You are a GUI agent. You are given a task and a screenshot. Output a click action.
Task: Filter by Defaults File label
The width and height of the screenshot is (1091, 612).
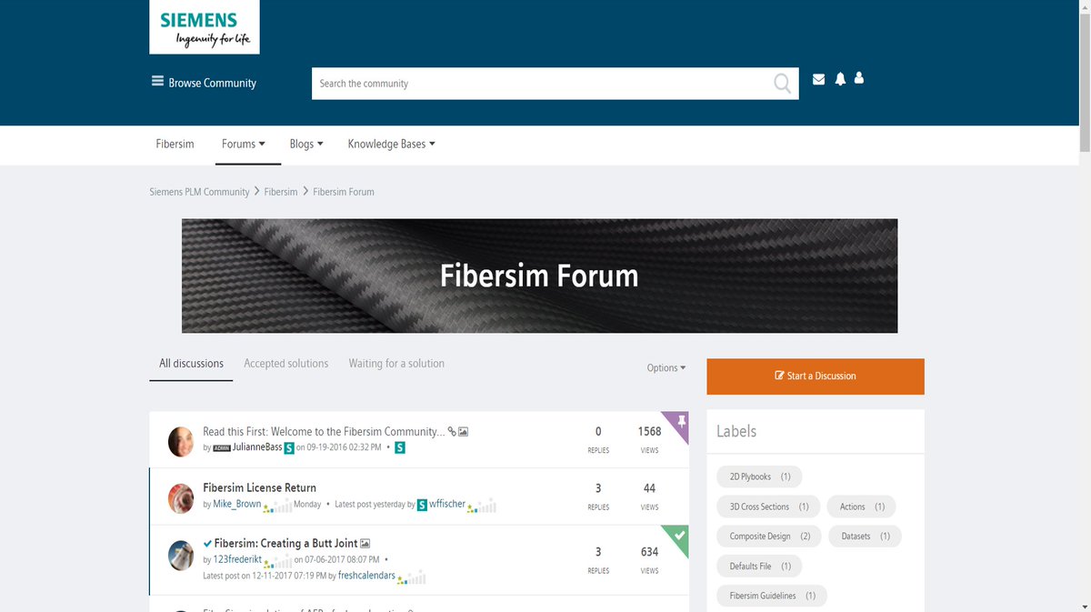click(x=760, y=567)
